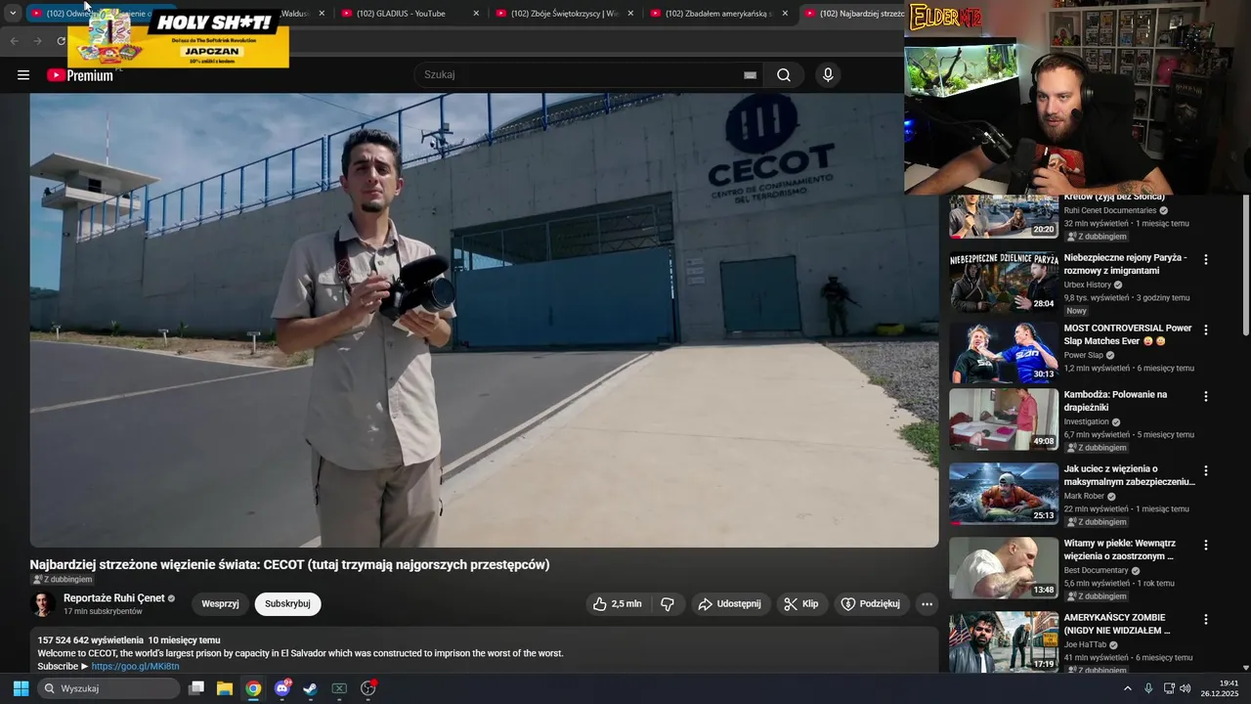Open Steam from the taskbar

pos(311,688)
